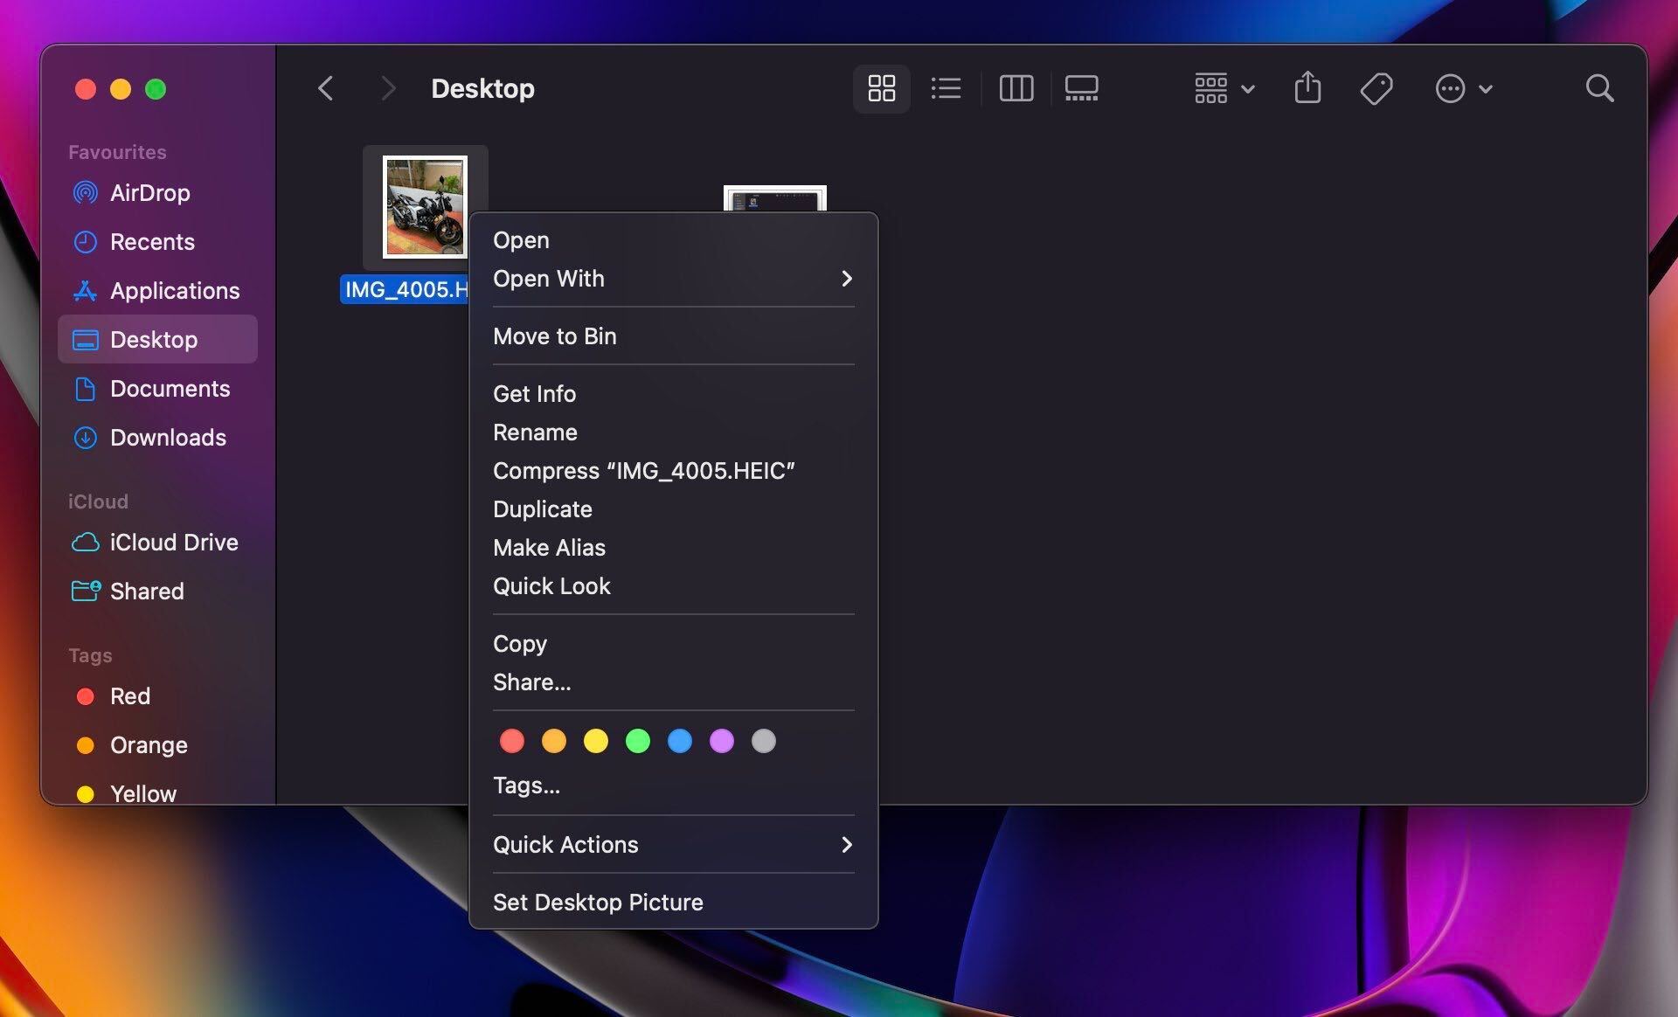Open the ellipsis action menu

tap(1464, 88)
